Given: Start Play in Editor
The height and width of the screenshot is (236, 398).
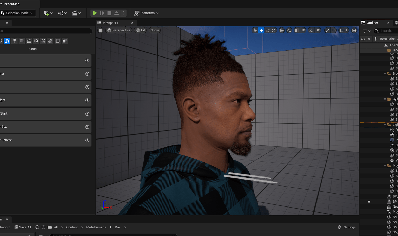Looking at the screenshot, I should (x=95, y=13).
